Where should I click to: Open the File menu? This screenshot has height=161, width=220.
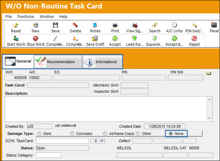coord(9,16)
